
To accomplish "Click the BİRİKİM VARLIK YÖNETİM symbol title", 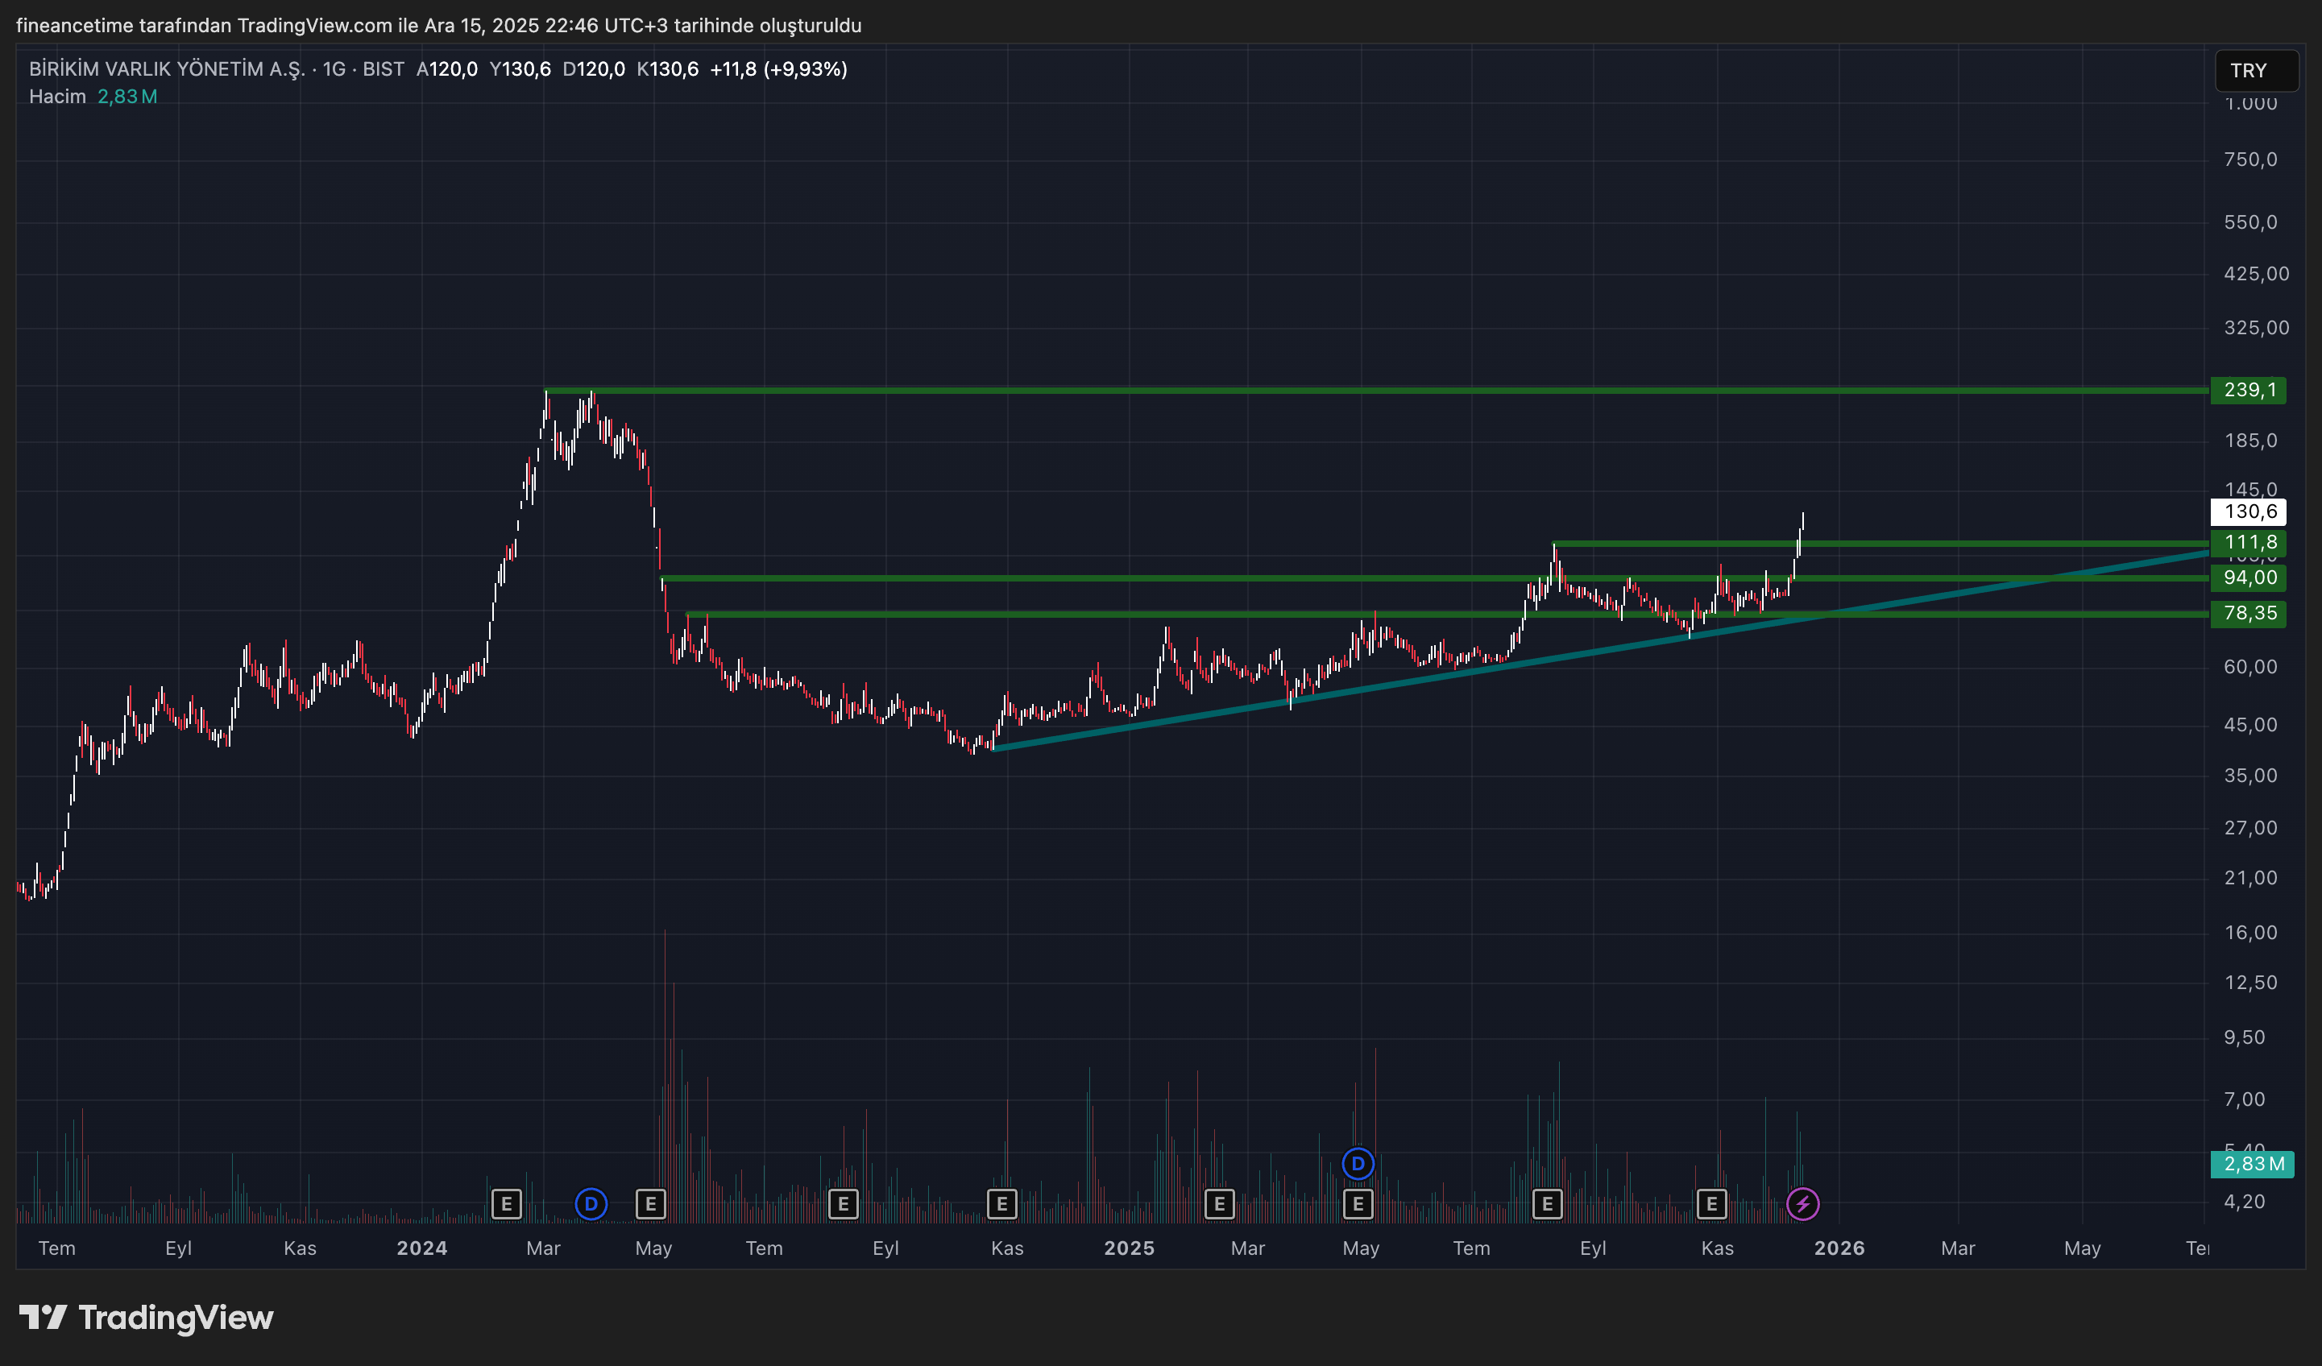I will click(166, 69).
